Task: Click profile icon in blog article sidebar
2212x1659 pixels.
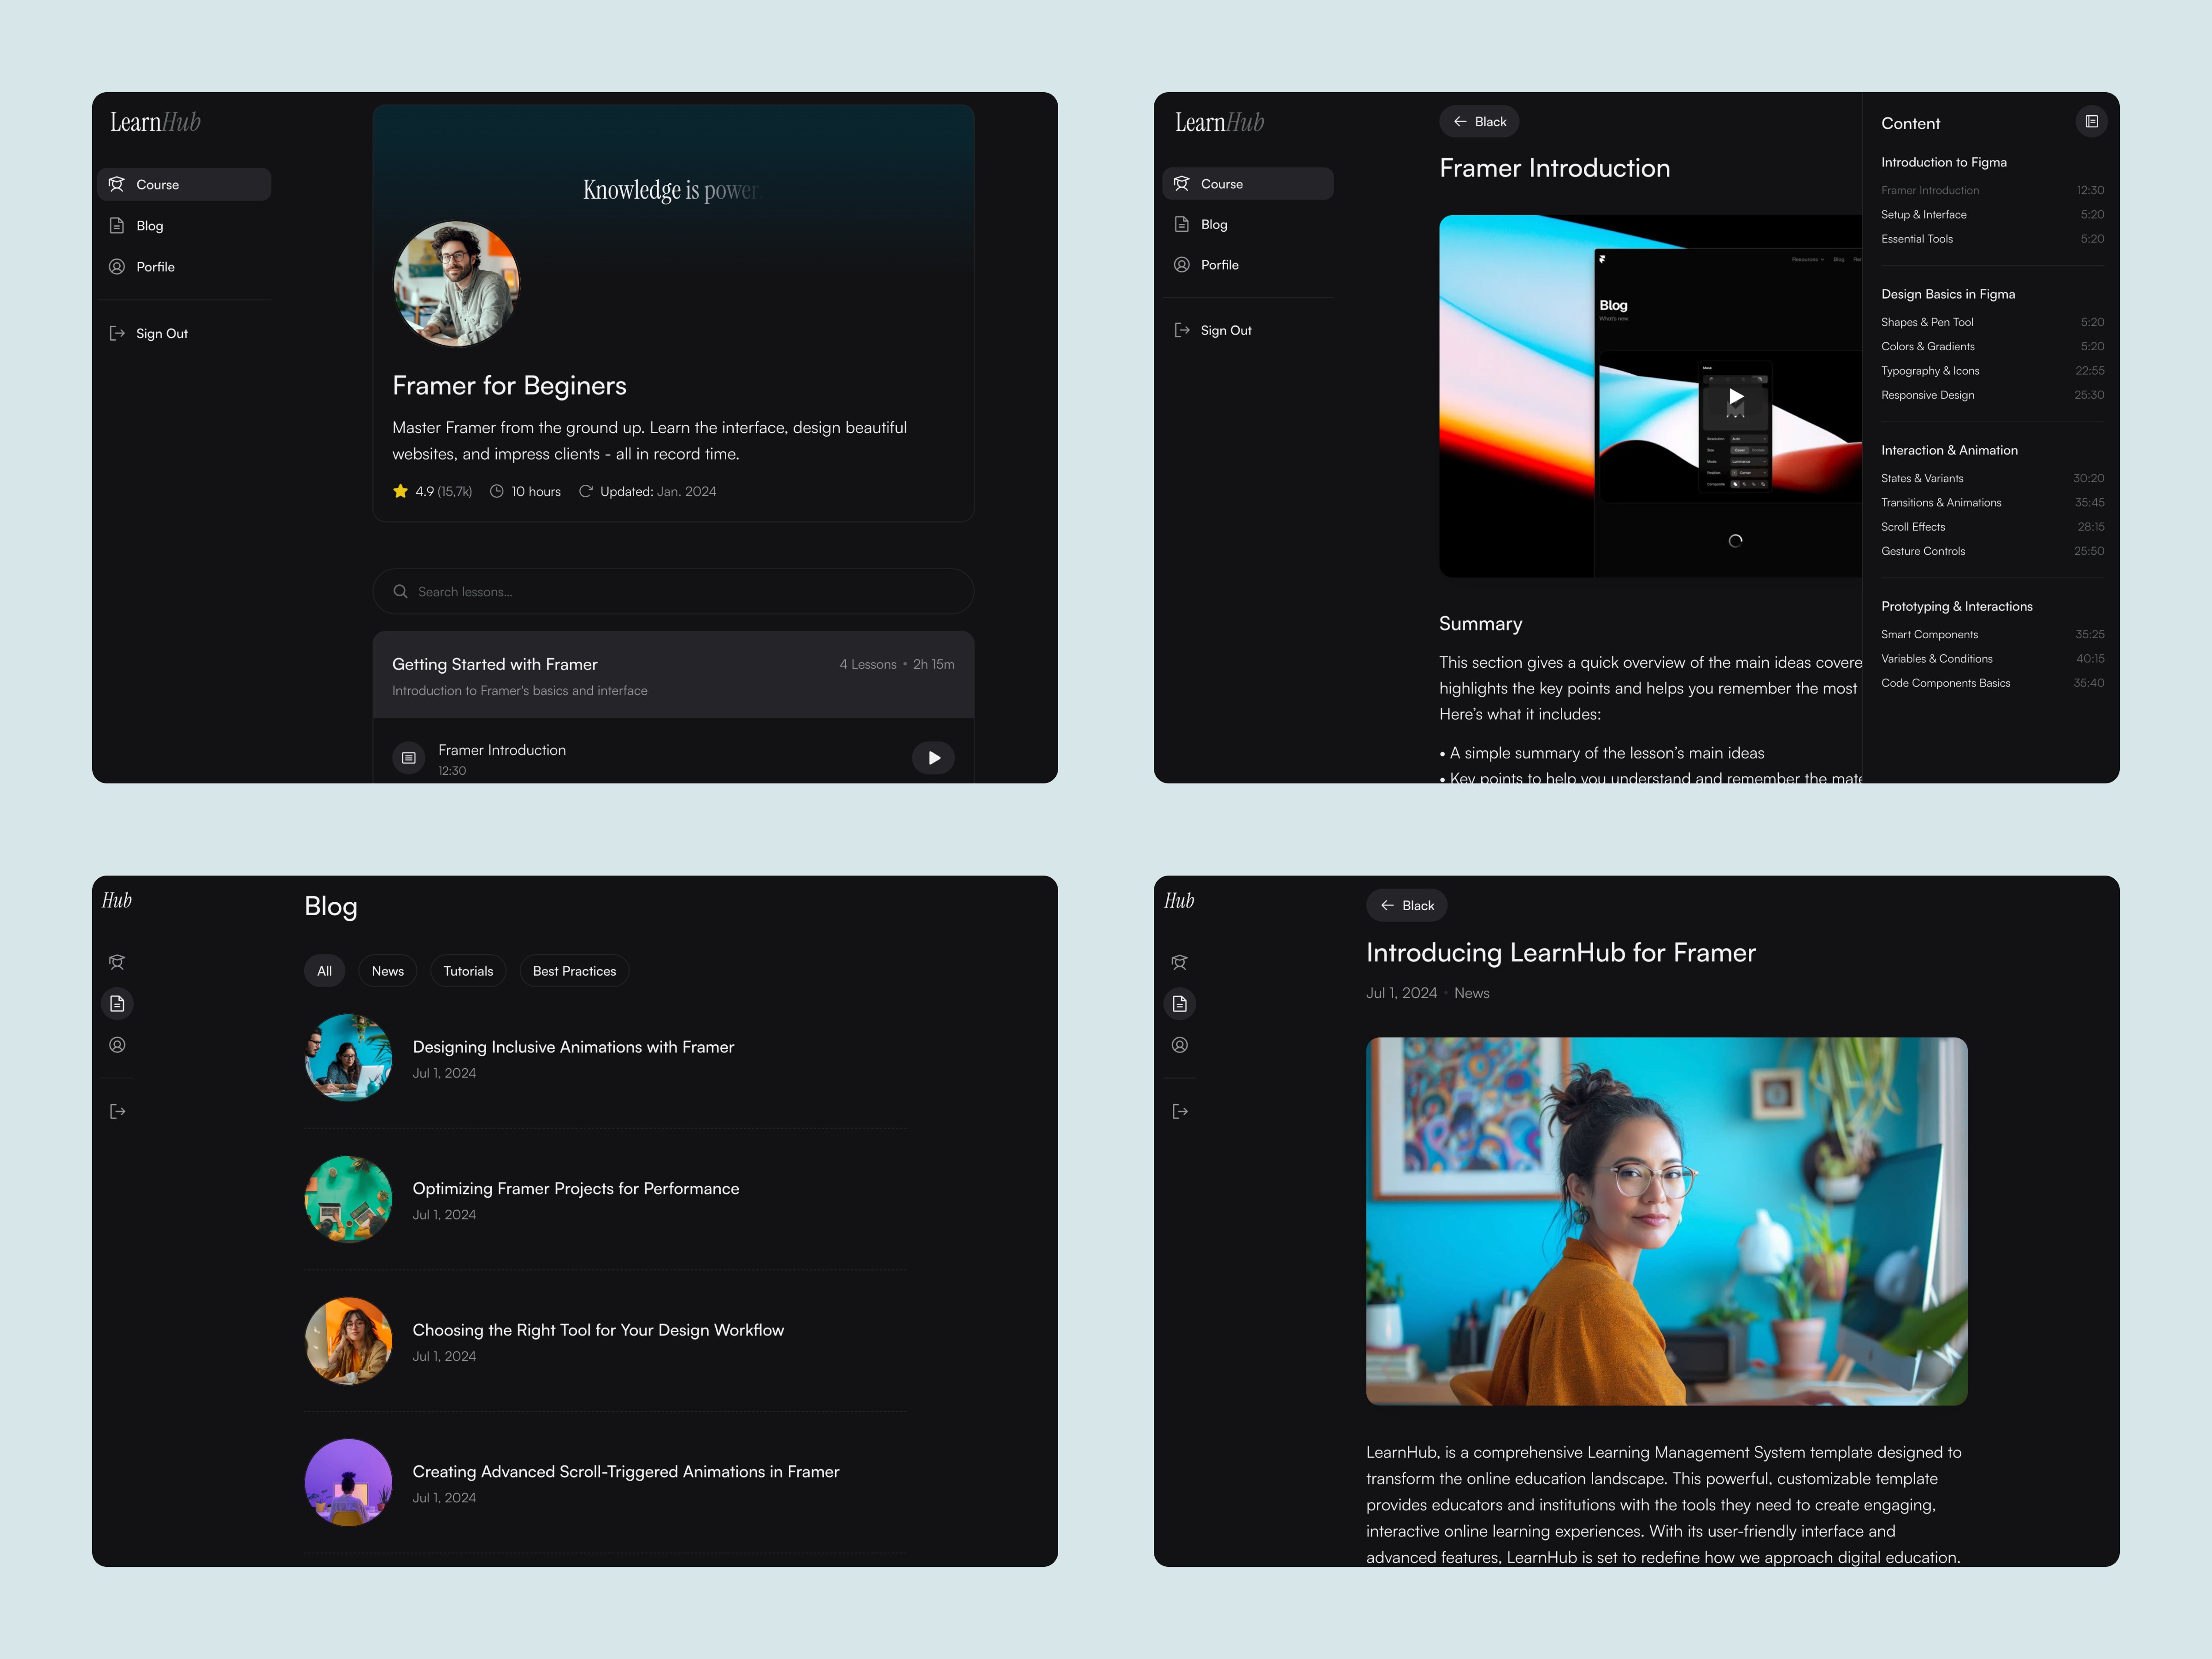Action: 1180,1045
